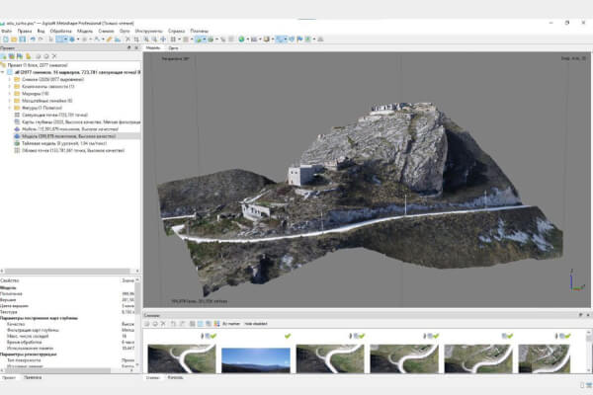Click the green globe basemap icon
Screen dimensions: 593x395
pos(241,39)
